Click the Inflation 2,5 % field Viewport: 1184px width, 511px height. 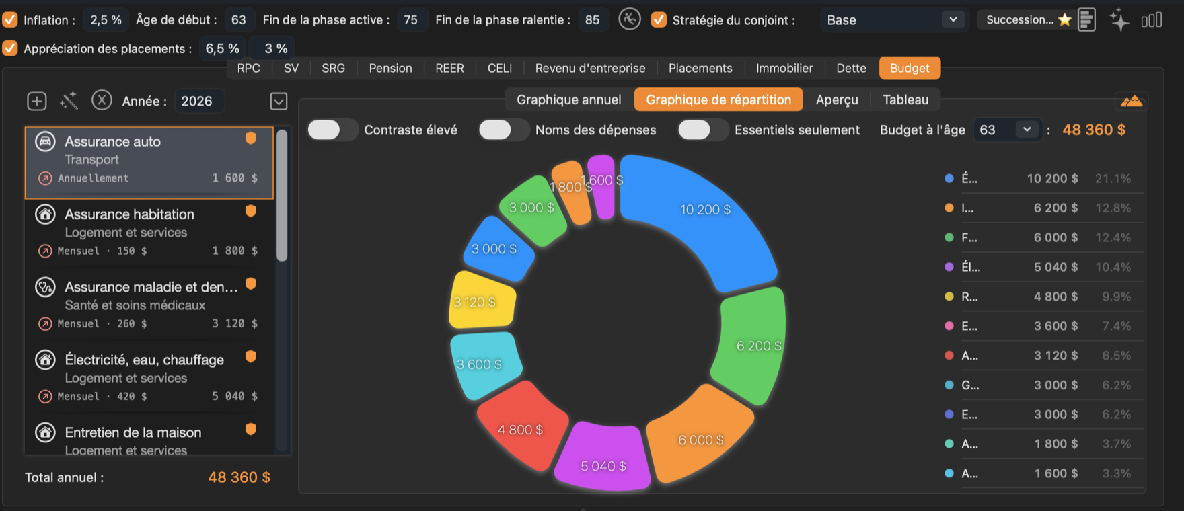106,19
